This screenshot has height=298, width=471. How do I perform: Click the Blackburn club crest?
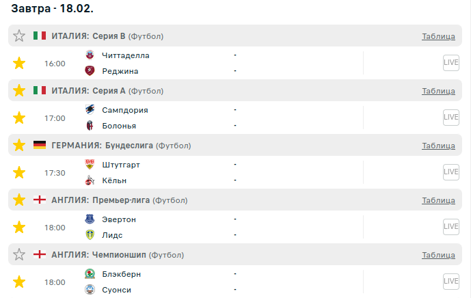(x=90, y=274)
